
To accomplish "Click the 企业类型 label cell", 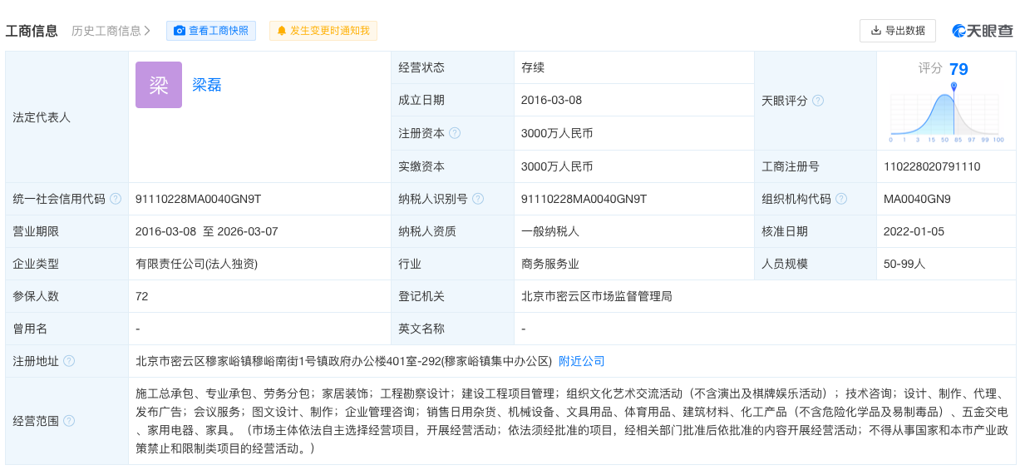I will (67, 264).
